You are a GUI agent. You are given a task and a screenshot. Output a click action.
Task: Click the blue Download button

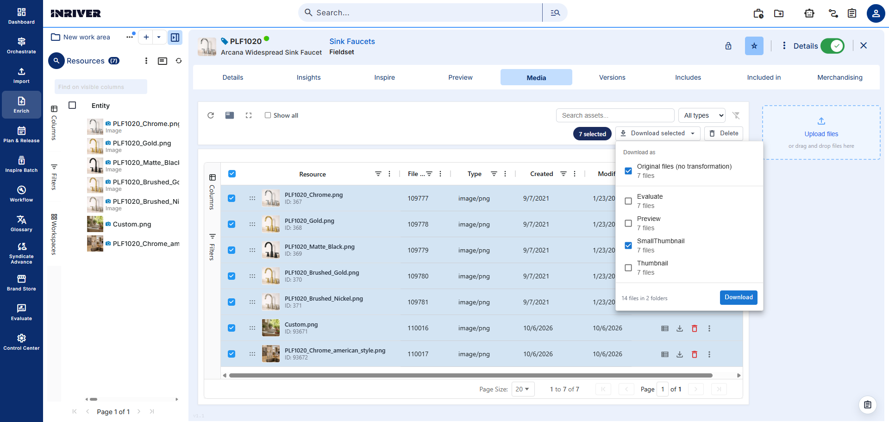pos(739,297)
